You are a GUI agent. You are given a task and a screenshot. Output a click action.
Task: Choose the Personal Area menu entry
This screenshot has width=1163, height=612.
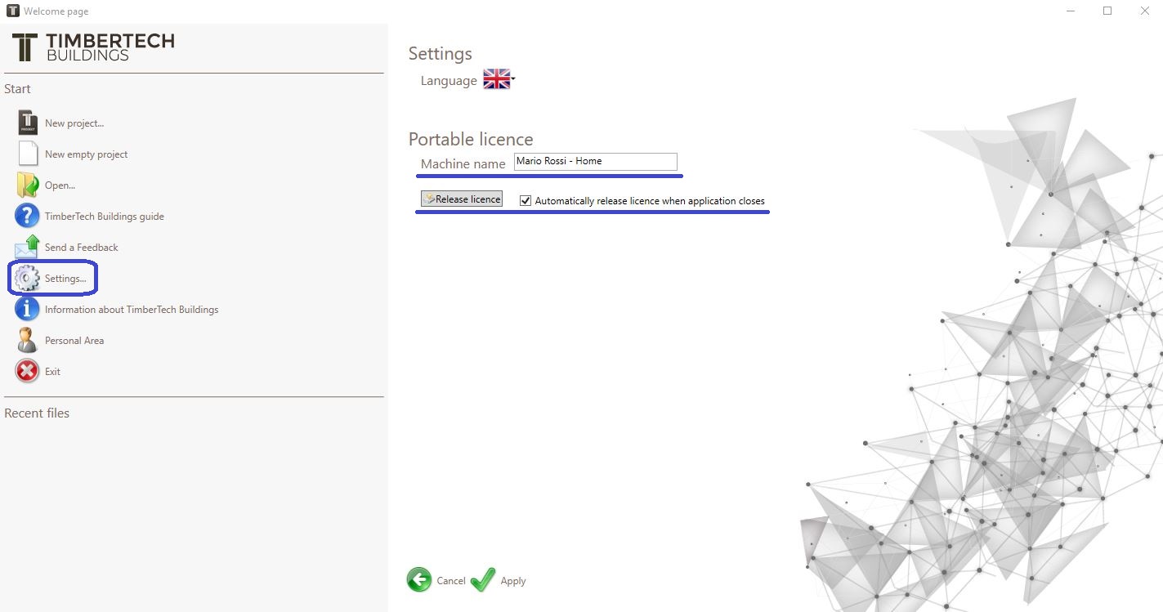(x=74, y=340)
